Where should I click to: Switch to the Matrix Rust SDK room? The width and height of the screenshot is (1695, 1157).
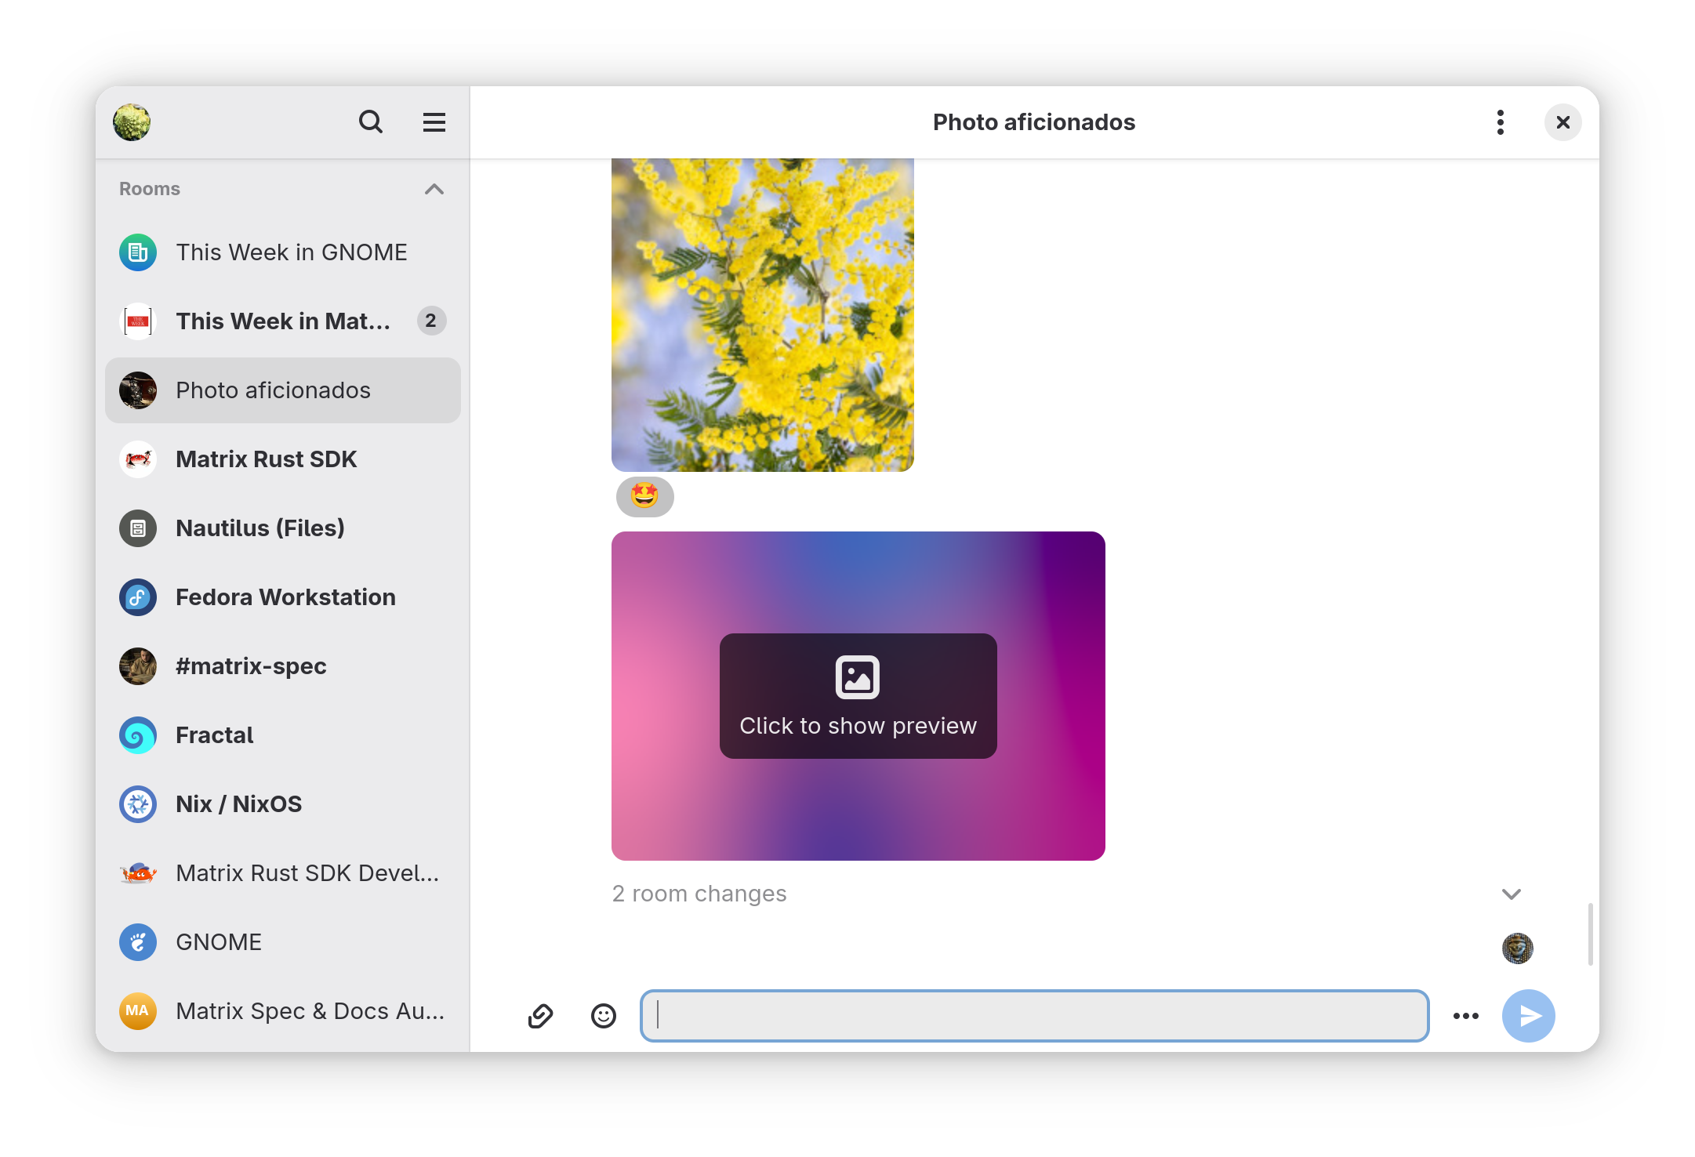pos(266,459)
